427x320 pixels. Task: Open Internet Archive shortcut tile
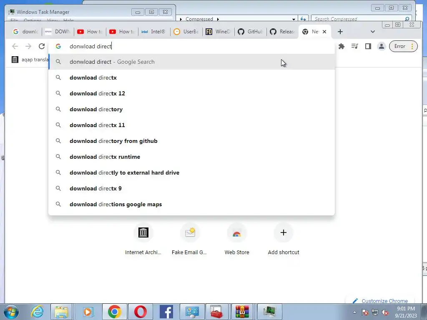point(143,240)
